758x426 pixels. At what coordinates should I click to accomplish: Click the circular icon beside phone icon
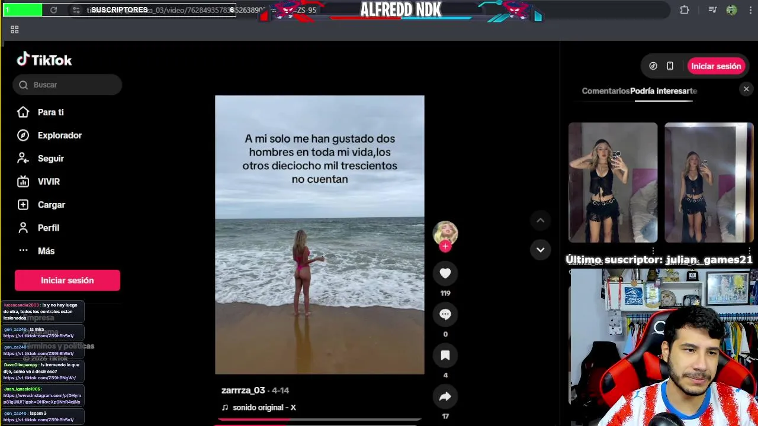(653, 66)
